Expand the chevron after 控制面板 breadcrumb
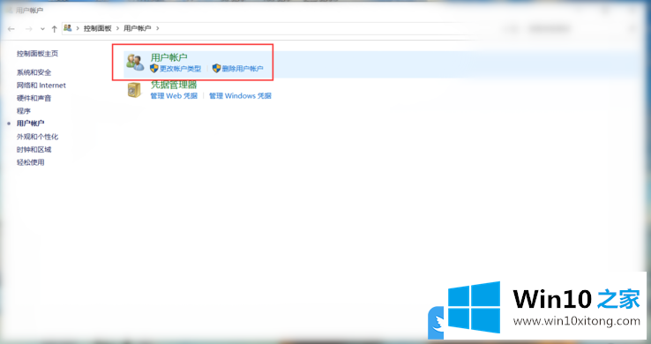 118,28
